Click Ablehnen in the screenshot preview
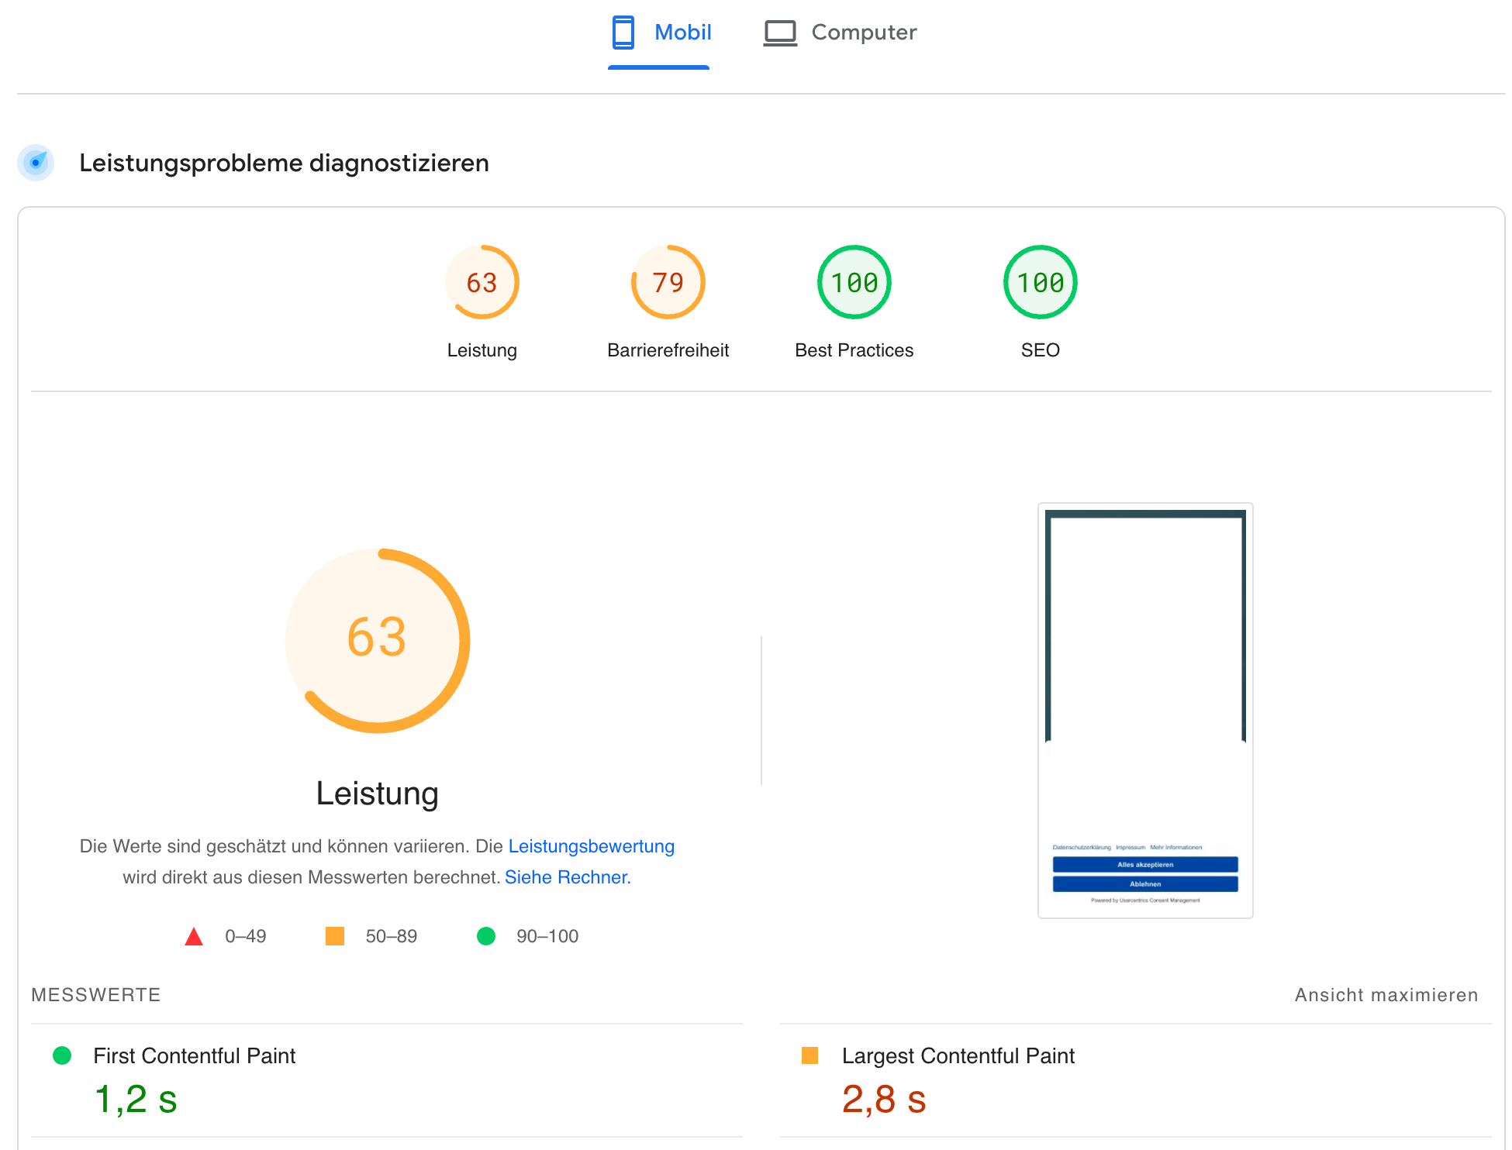The image size is (1512, 1150). 1145,883
